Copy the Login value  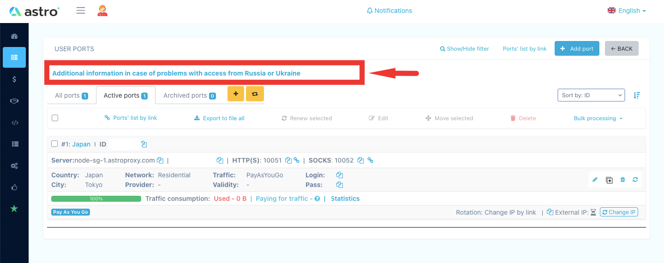coord(340,175)
